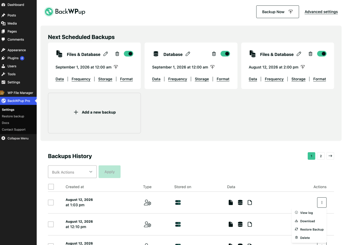Open Appearance in WordPress sidebar
Viewport: 347px width, 245px height.
pos(17,50)
